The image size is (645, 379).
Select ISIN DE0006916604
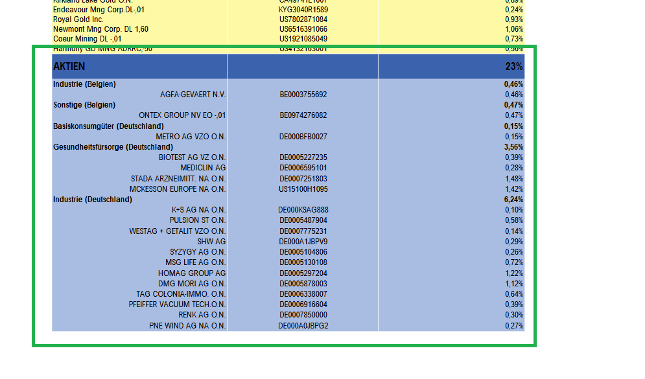click(x=303, y=304)
